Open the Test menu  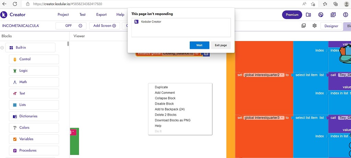(x=82, y=14)
